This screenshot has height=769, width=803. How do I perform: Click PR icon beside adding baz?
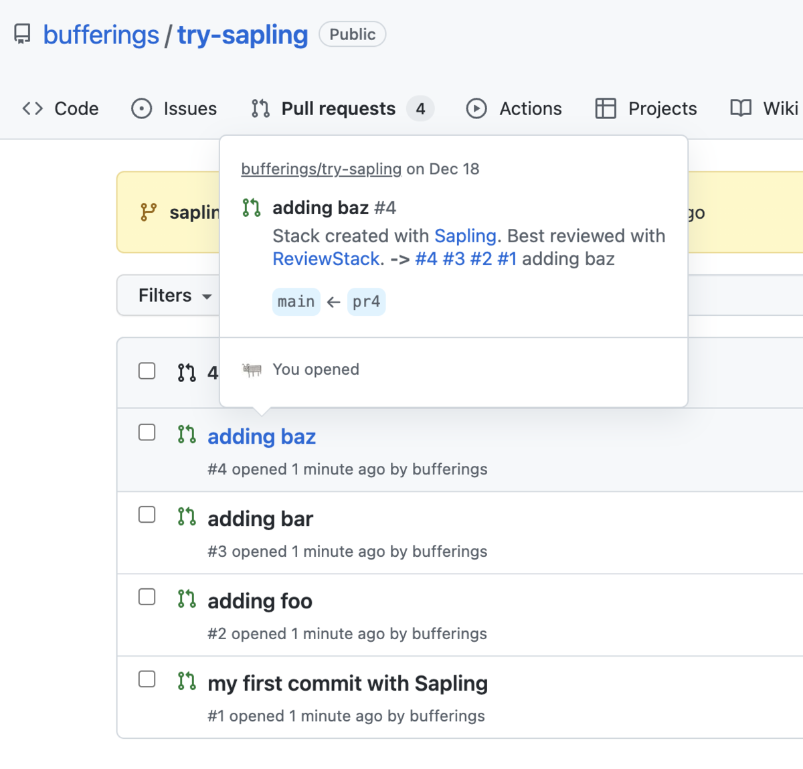(187, 434)
